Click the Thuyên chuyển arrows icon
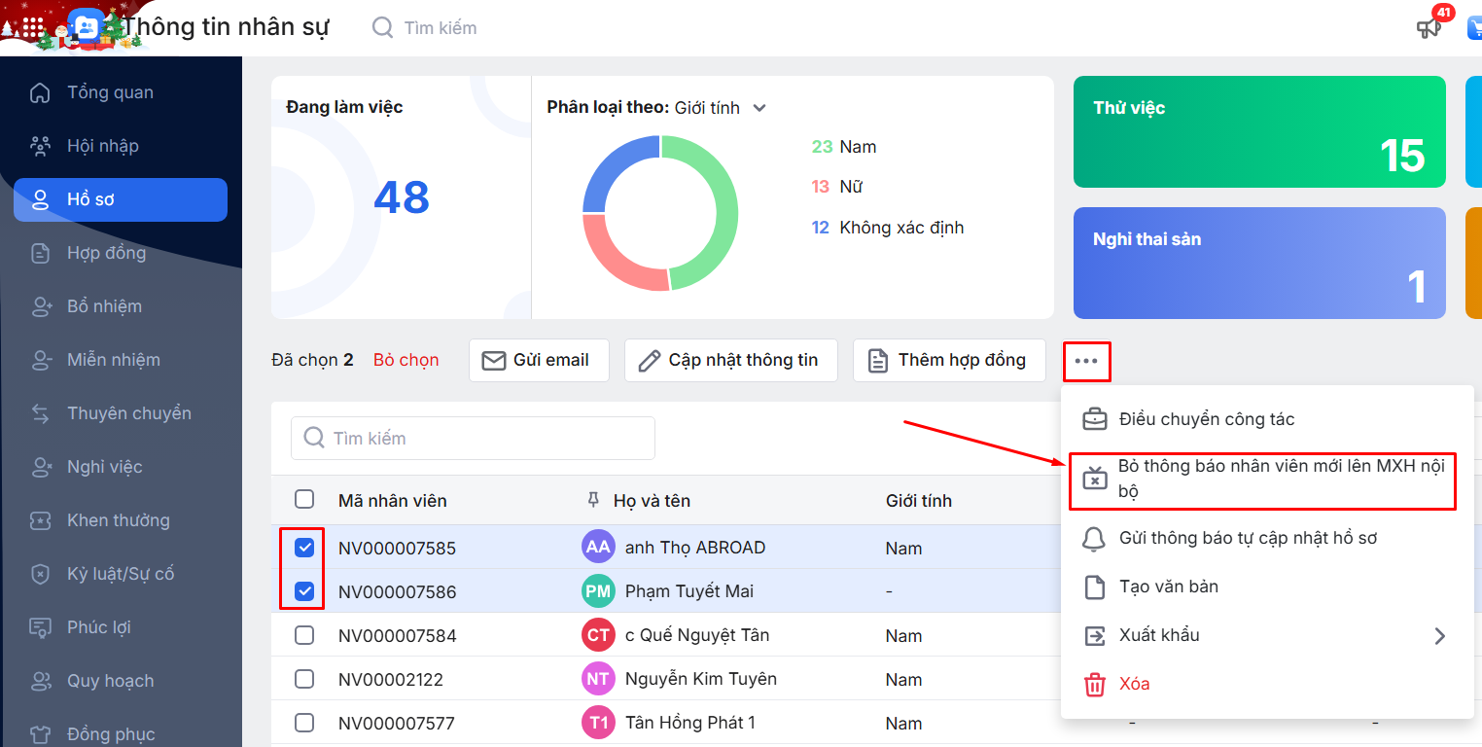 [40, 413]
